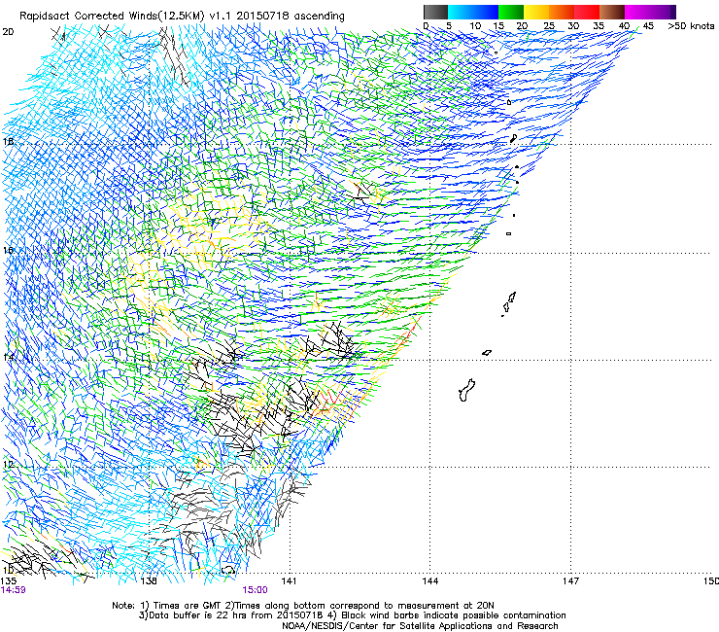Click the '135' longitude axis label
This screenshot has height=632, width=719.
[x=9, y=581]
